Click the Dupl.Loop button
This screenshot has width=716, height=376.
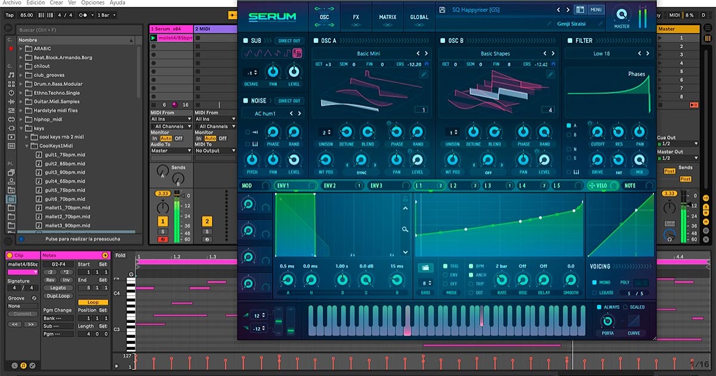(x=58, y=296)
